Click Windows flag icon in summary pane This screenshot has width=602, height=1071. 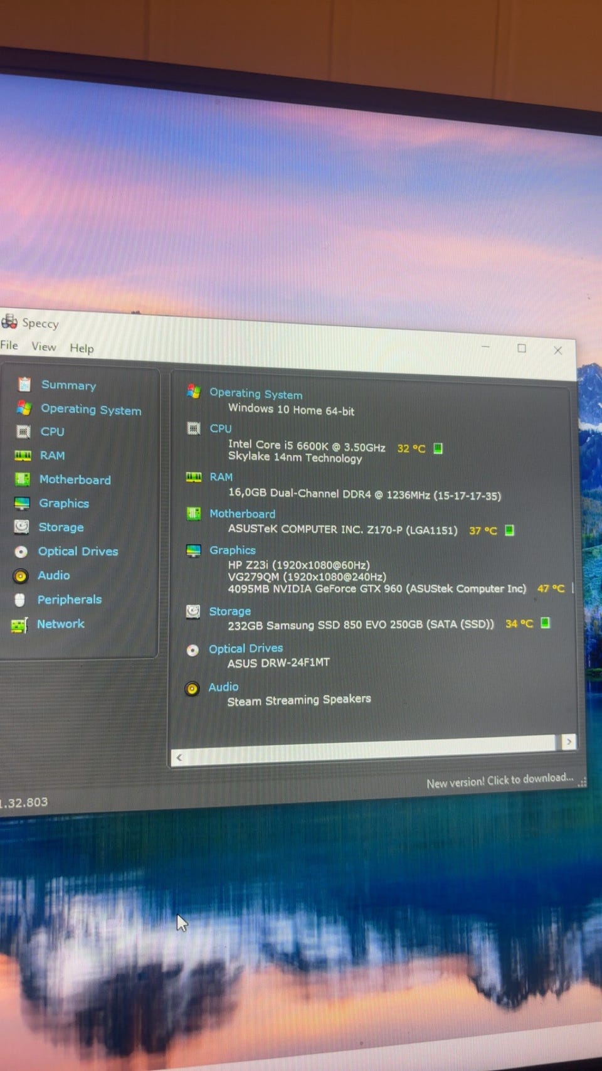point(194,392)
